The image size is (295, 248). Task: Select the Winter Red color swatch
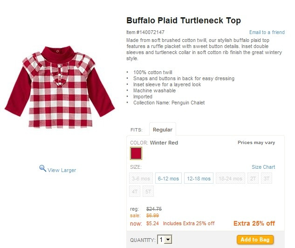coord(136,153)
